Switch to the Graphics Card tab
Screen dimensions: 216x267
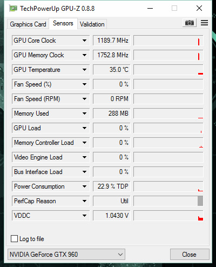[x=28, y=24]
